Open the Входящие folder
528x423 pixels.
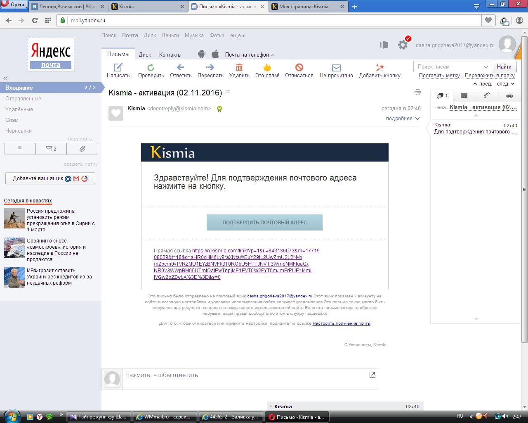pos(50,88)
